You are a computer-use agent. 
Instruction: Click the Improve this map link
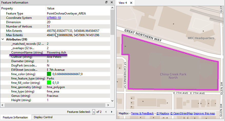coord(204,113)
